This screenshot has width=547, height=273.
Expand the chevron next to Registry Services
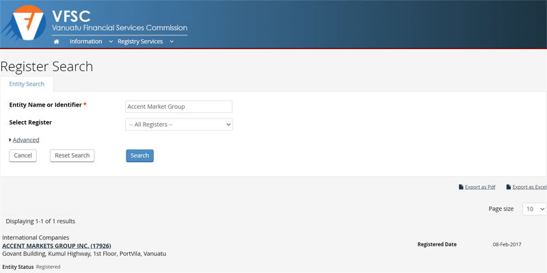[172, 42]
